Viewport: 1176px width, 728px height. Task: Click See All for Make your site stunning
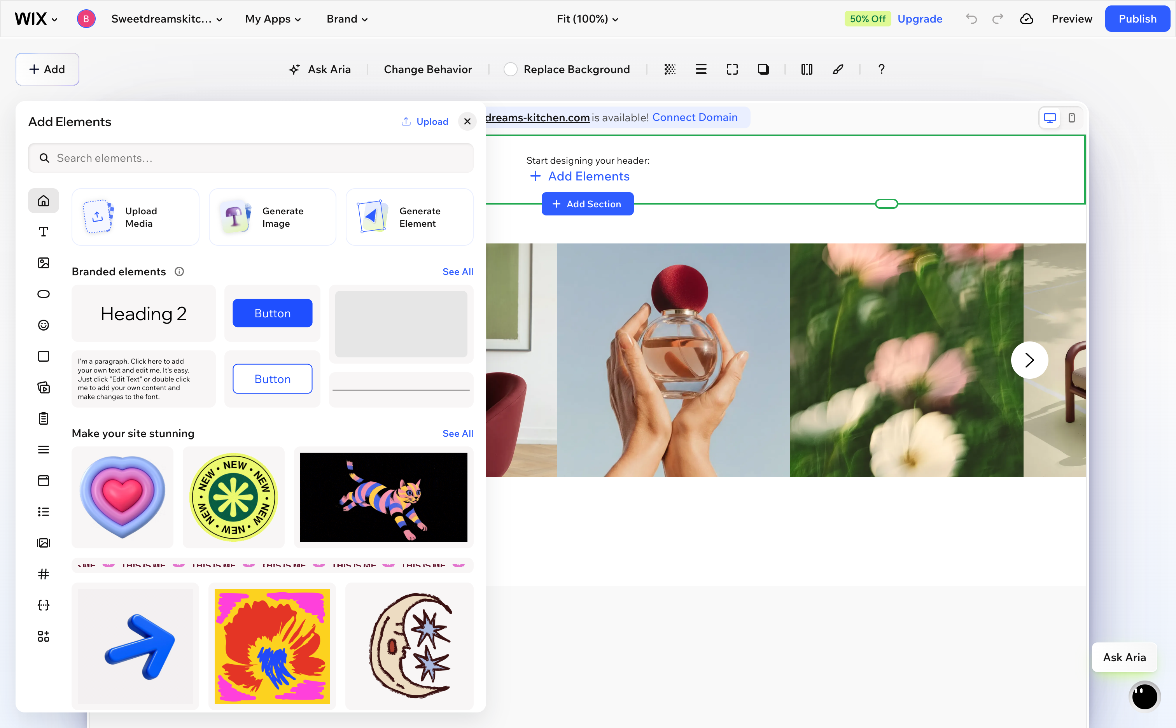457,433
